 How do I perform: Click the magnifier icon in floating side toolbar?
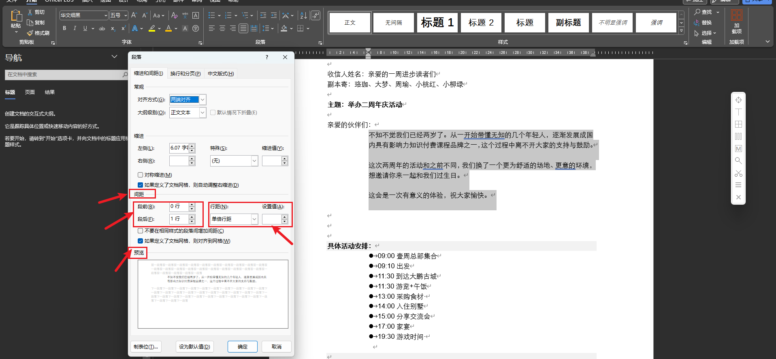click(738, 161)
